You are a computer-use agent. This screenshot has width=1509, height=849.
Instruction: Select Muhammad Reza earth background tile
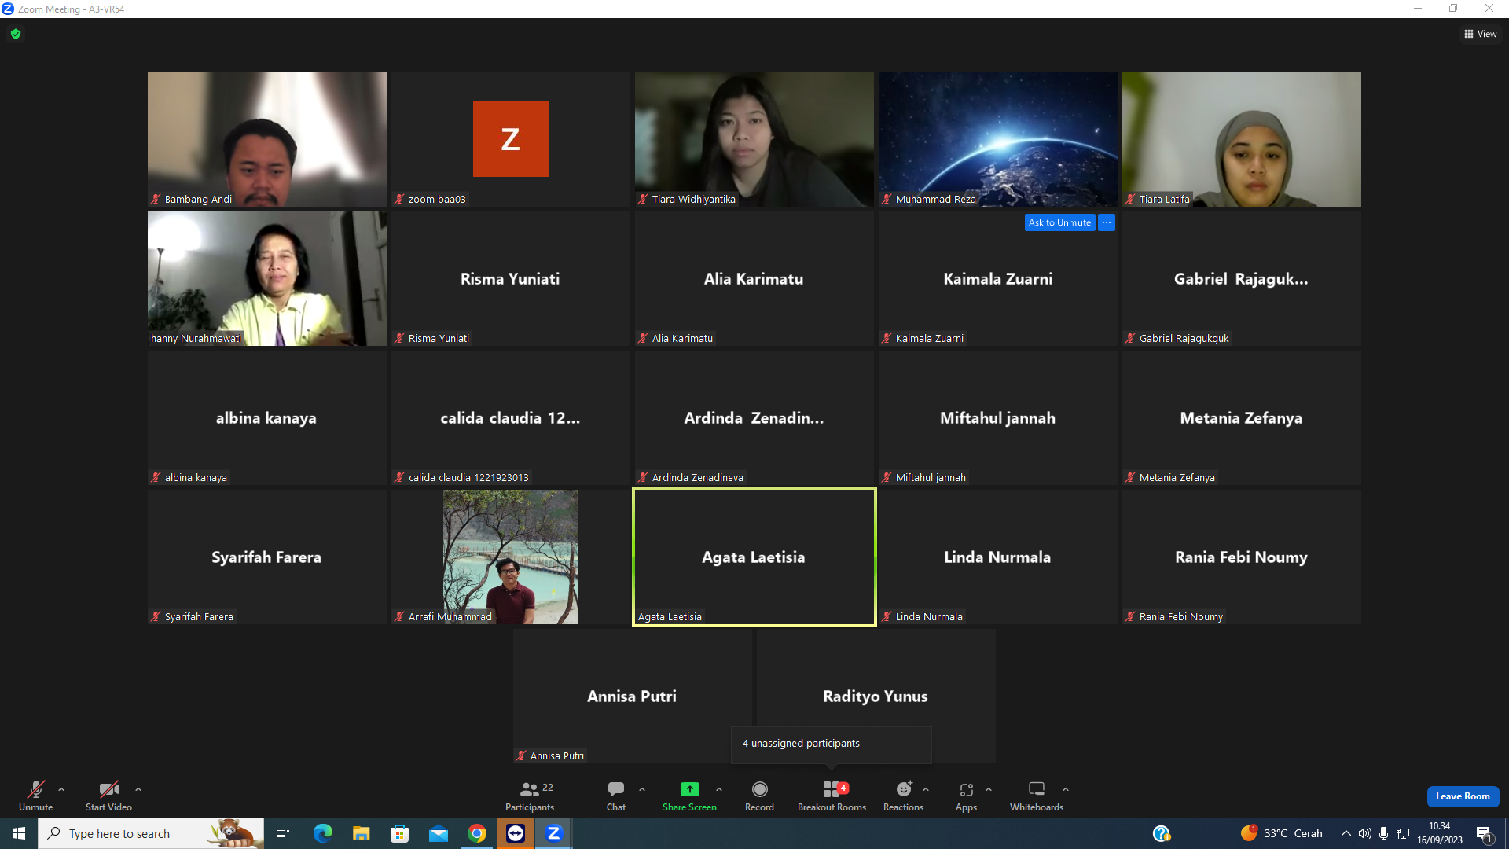point(998,139)
